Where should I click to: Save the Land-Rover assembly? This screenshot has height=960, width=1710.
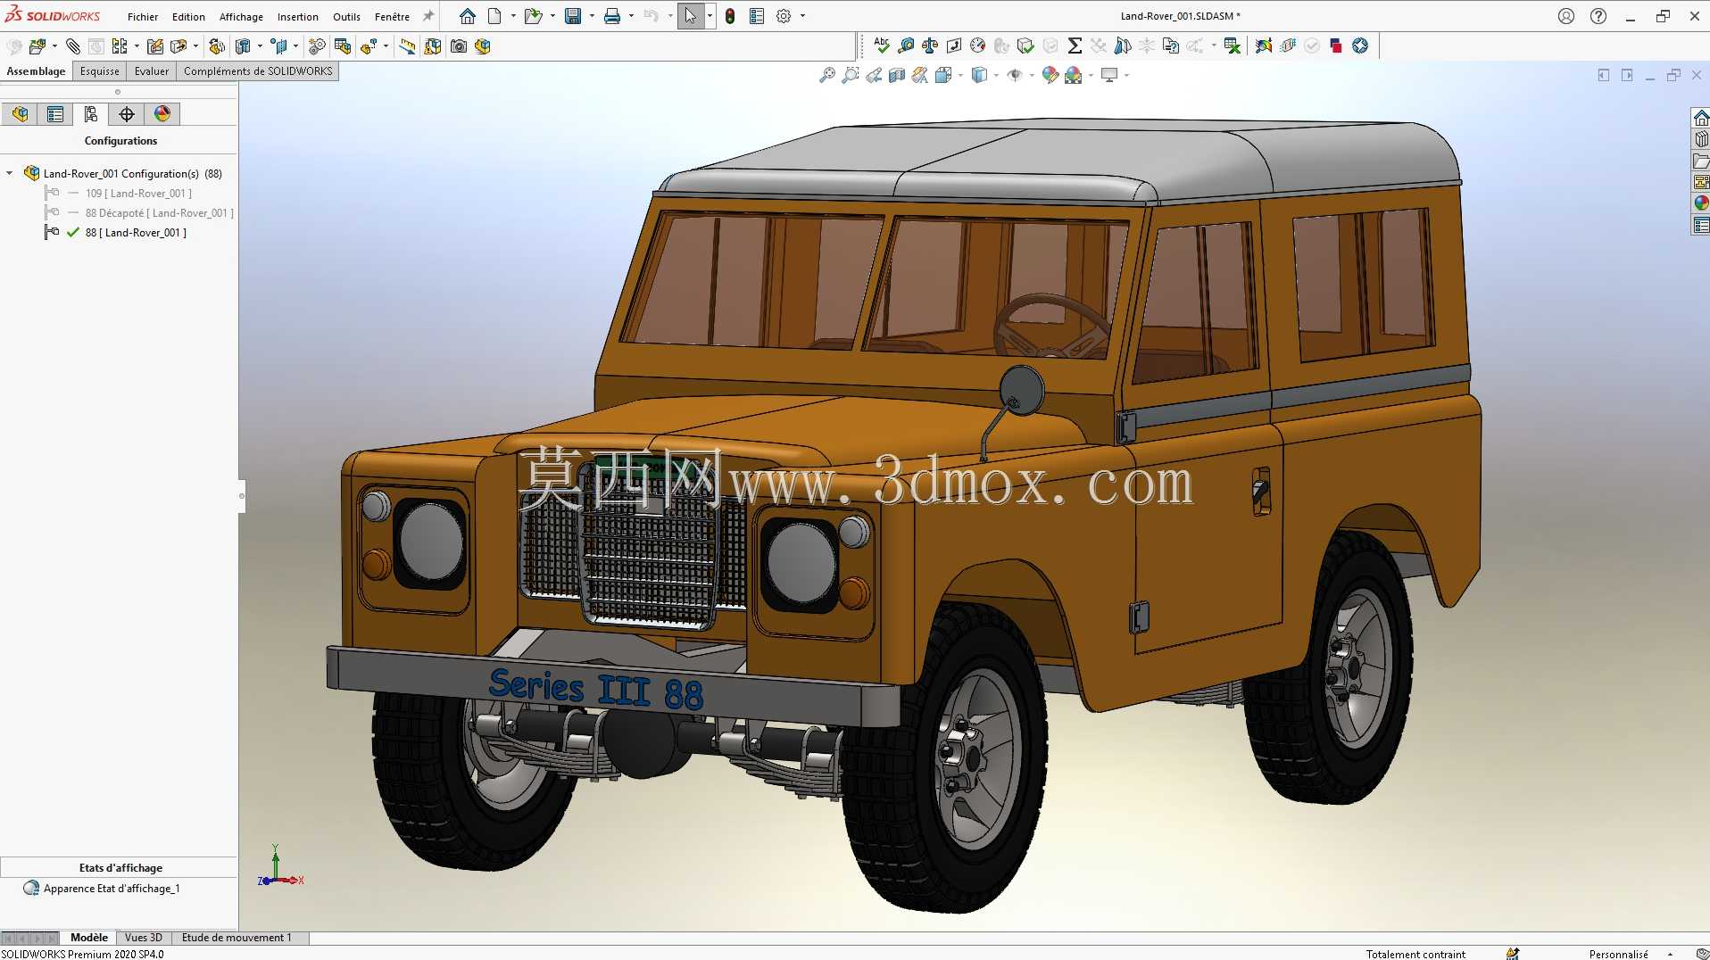point(573,16)
